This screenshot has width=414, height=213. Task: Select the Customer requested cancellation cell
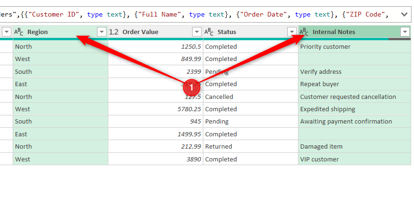point(354,97)
